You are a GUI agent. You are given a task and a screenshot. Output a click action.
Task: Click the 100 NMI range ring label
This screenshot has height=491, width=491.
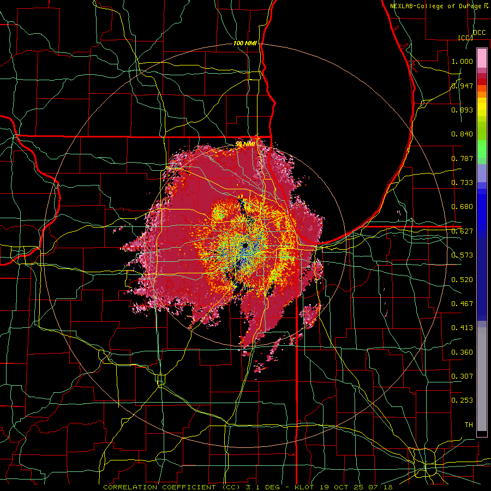(x=245, y=43)
